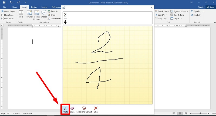Choose the Erase tool

click(x=72, y=109)
